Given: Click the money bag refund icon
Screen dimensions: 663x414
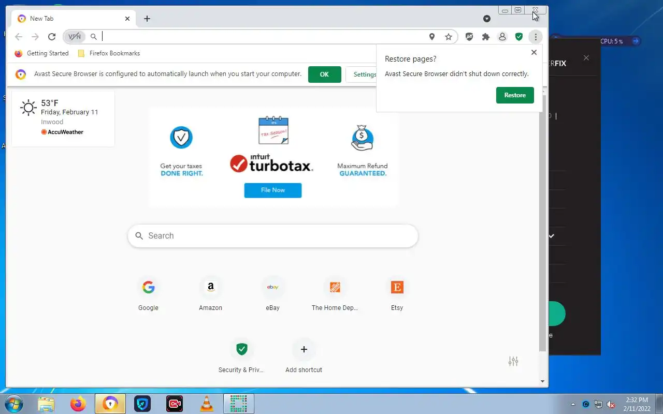Looking at the screenshot, I should (362, 138).
